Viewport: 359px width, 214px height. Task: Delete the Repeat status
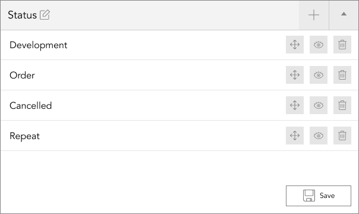click(x=342, y=136)
